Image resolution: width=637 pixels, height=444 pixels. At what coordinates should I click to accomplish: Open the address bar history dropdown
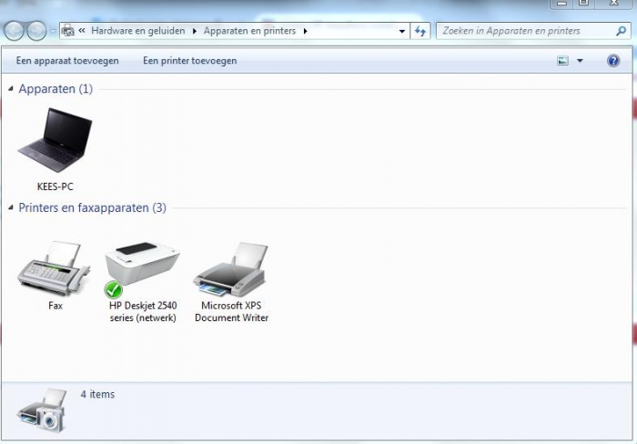[x=402, y=31]
